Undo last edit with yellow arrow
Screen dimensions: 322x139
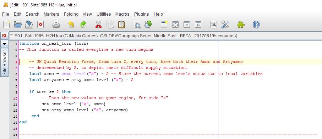(x=71, y=25)
